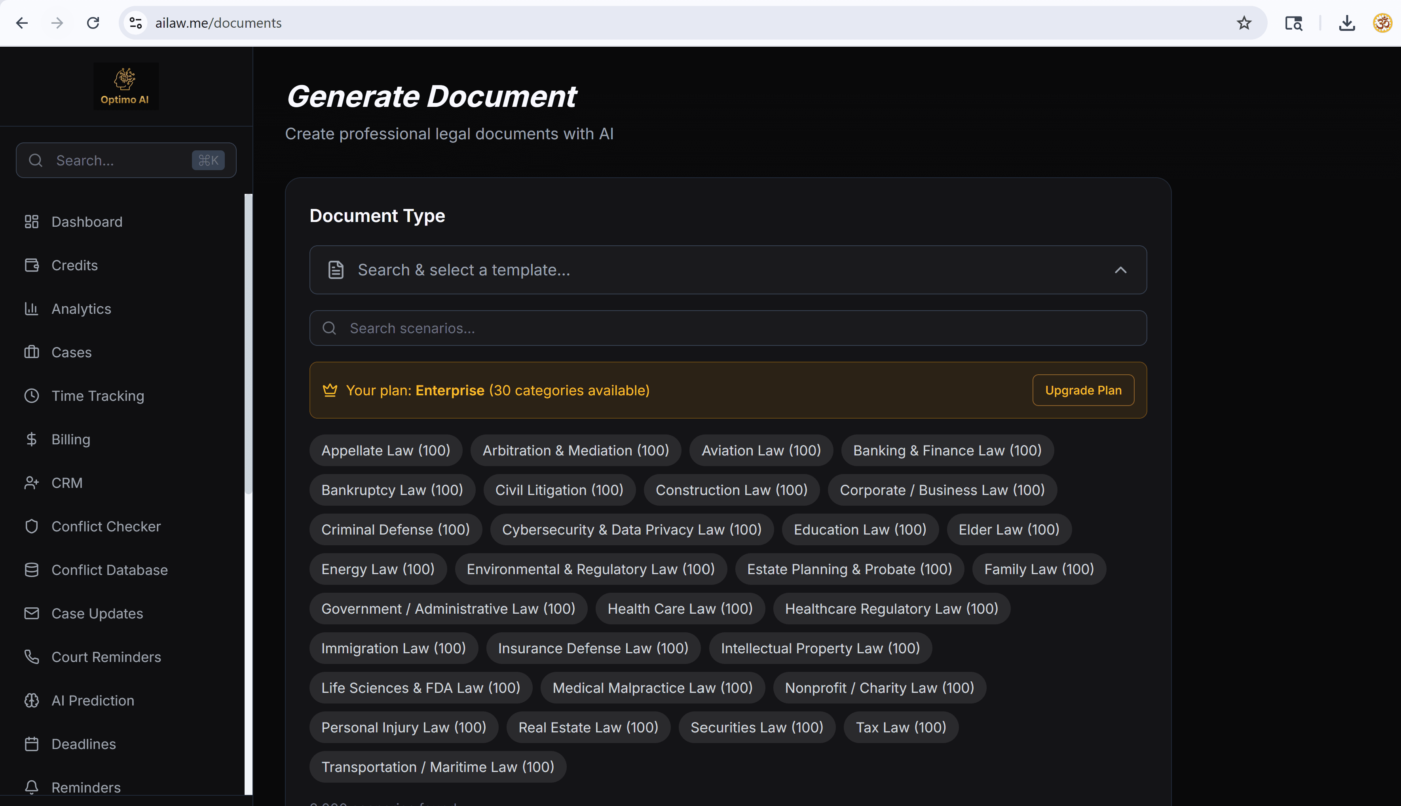This screenshot has height=806, width=1401.
Task: Click the Dashboard grid icon in sidebar
Action: (32, 222)
